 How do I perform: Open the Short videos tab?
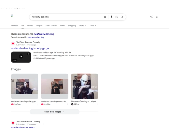[51, 26]
